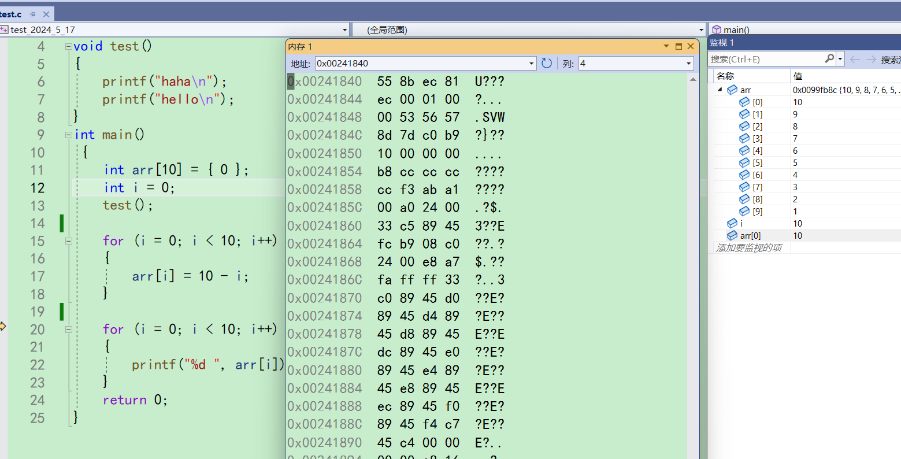Click the value 10 of variable i
The image size is (901, 459).
[798, 223]
